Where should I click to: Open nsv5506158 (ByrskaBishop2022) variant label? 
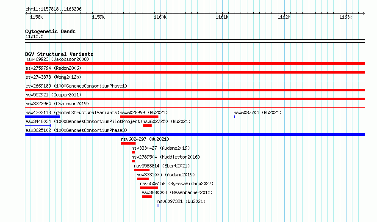coord(177,184)
